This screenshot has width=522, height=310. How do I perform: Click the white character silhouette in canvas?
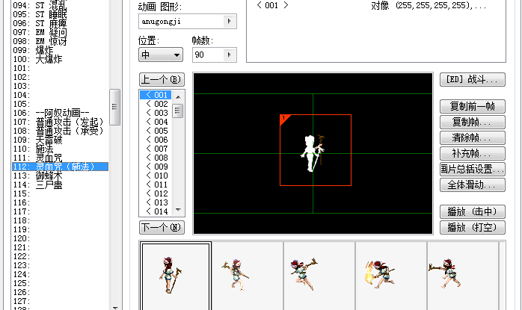311,153
